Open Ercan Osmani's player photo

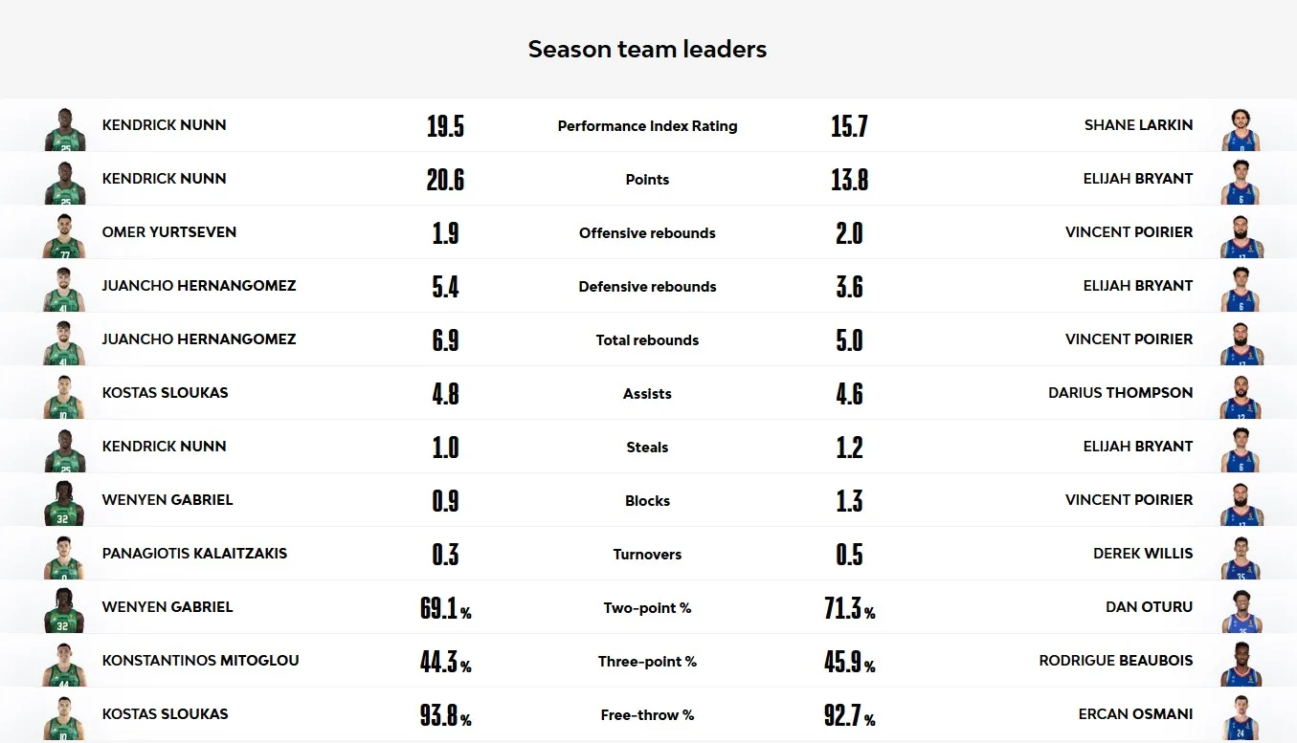(x=1241, y=718)
